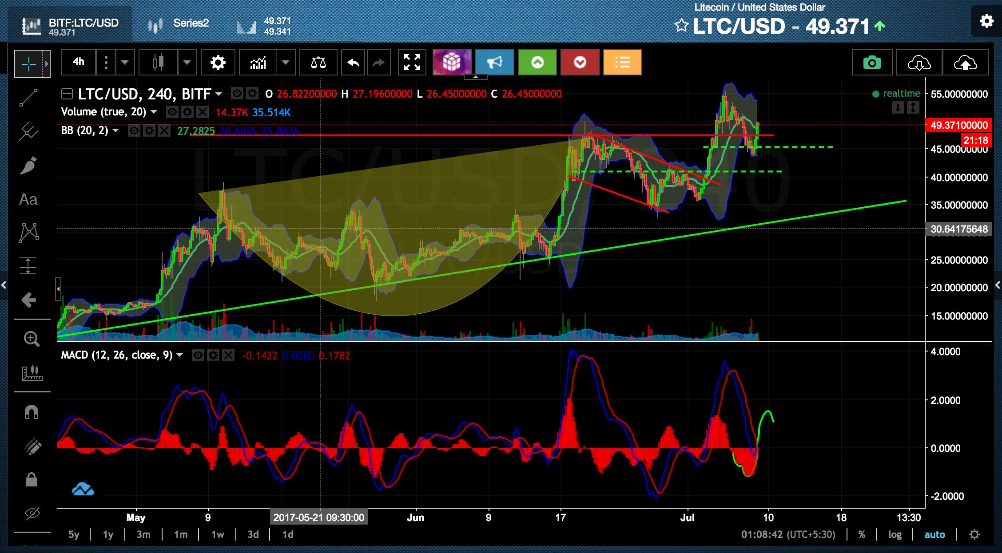Open the indicators menu icon
Viewport: 1002px width, 553px height.
click(x=258, y=63)
